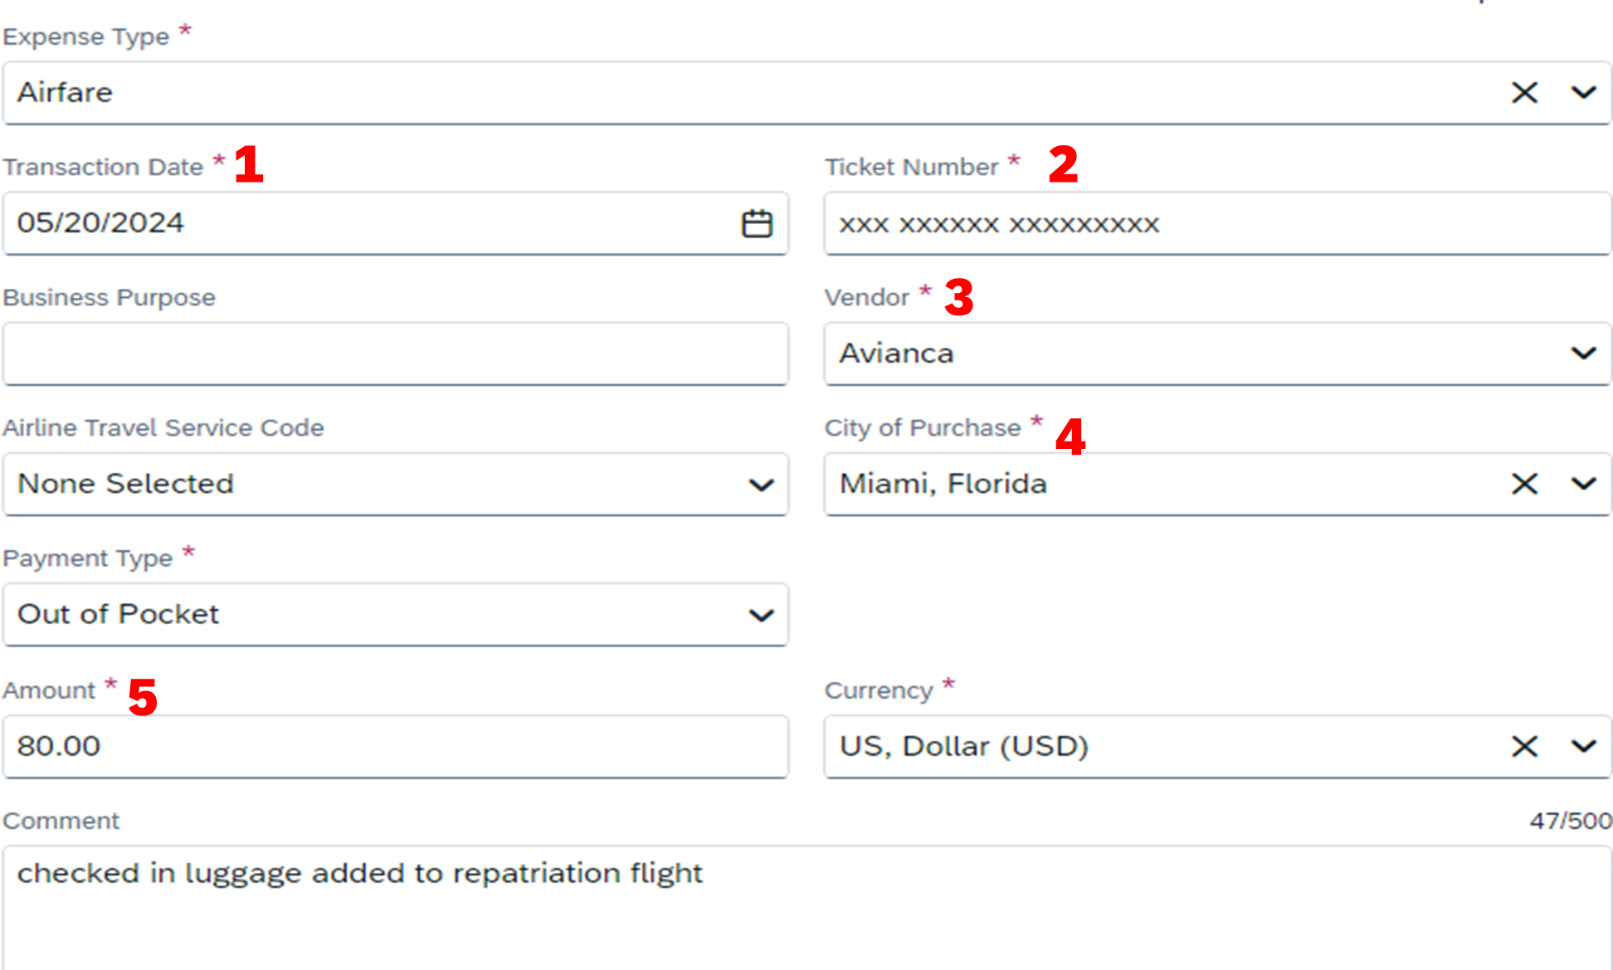
Task: Click the Airfare text in Expense Type
Action: click(x=65, y=92)
